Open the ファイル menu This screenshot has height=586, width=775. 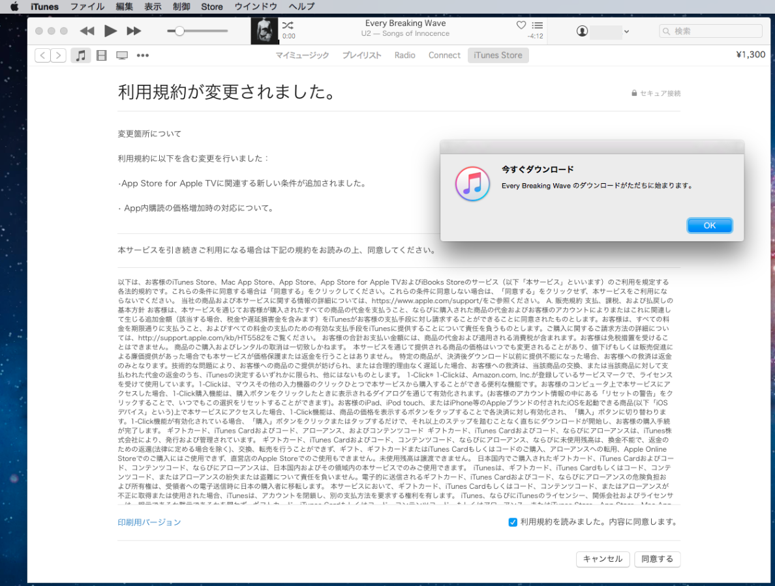point(87,7)
